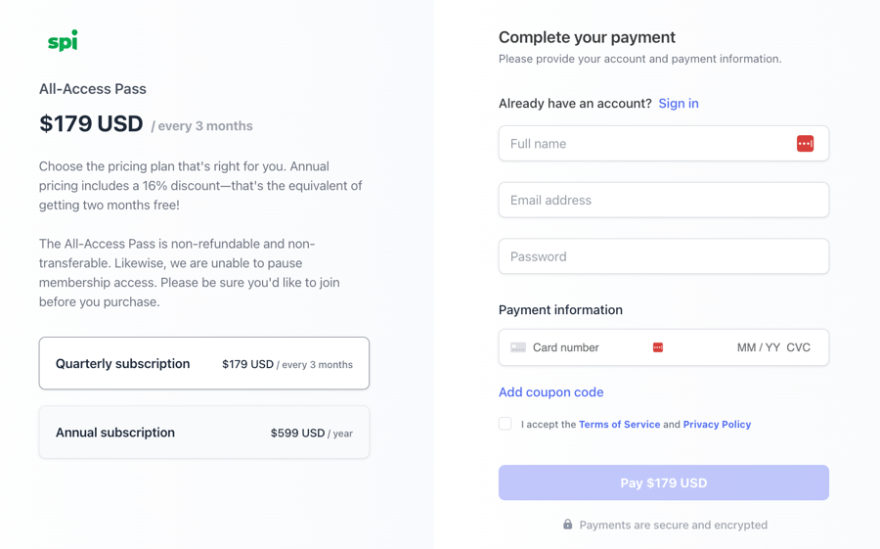Select the Quarterly subscription plan
This screenshot has height=549, width=880.
point(204,363)
